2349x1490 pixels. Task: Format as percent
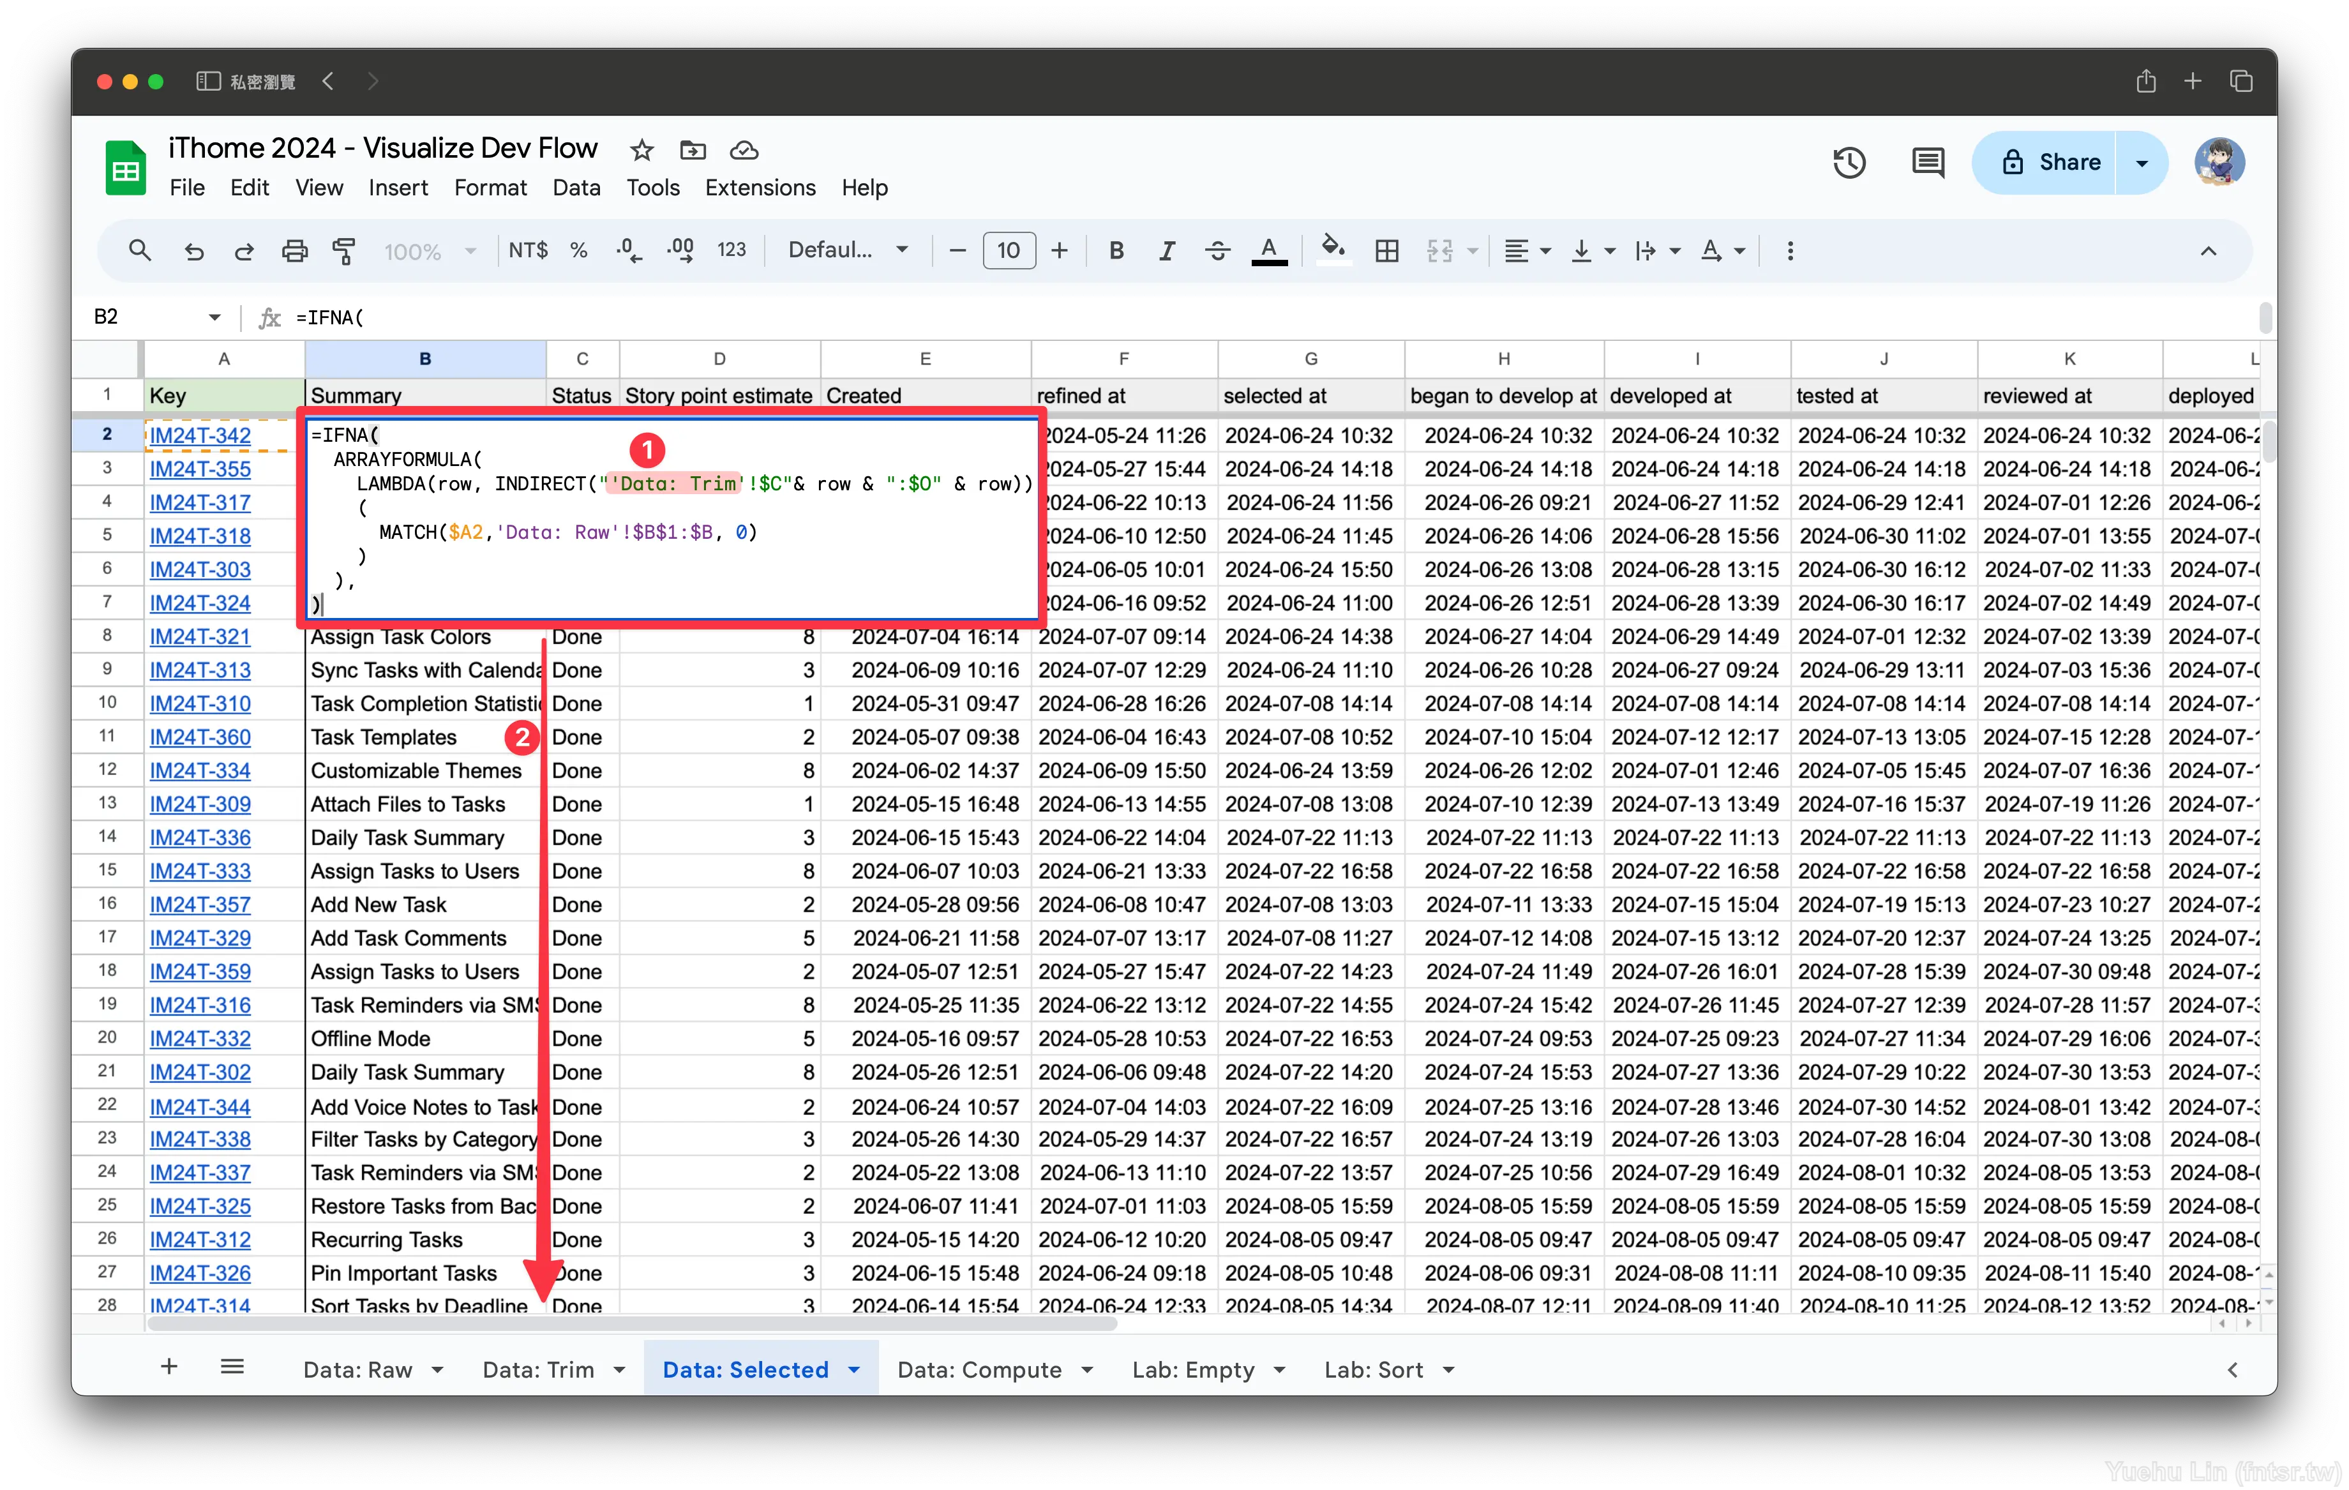point(578,251)
